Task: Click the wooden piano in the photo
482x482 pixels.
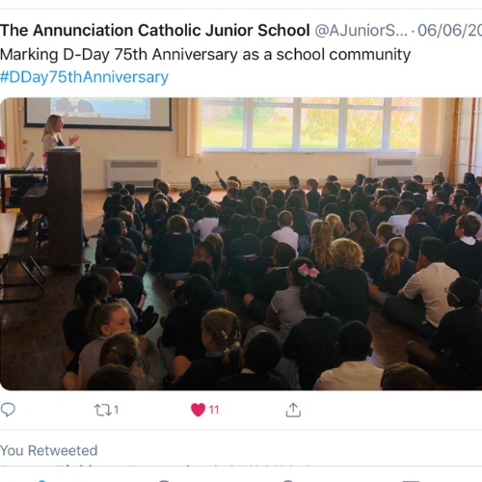Action: click(52, 208)
